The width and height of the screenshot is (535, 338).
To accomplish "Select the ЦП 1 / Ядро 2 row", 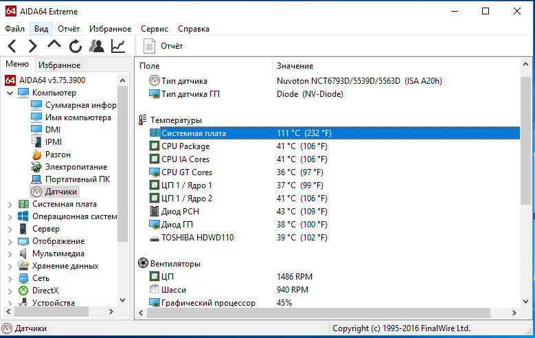I will pos(334,199).
